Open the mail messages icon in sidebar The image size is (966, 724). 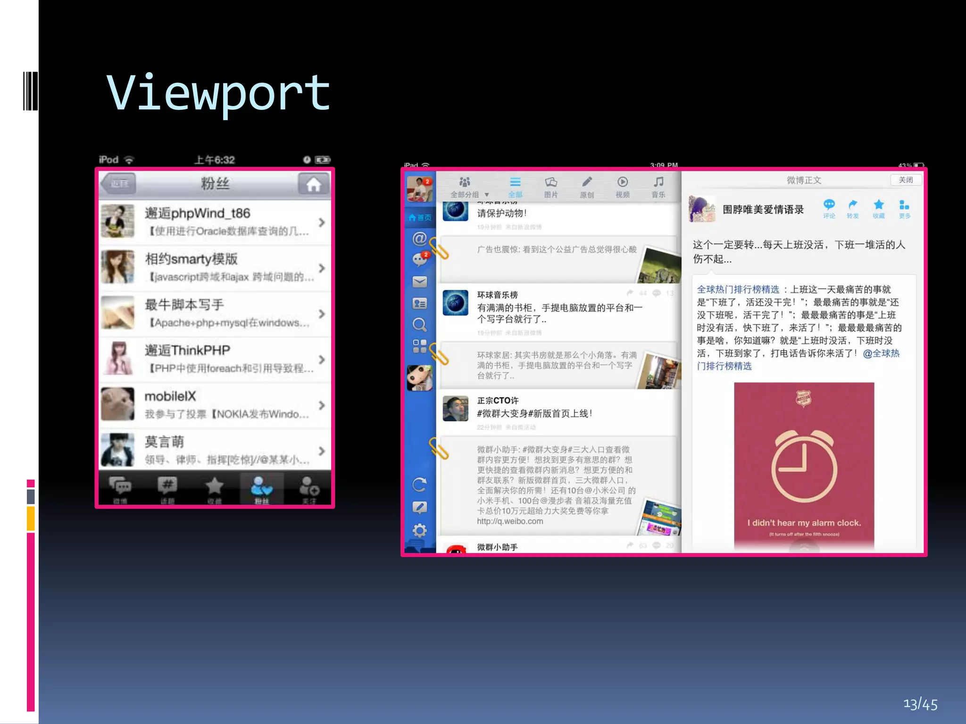point(419,281)
